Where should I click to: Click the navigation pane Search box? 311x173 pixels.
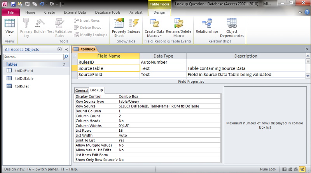(33, 57)
